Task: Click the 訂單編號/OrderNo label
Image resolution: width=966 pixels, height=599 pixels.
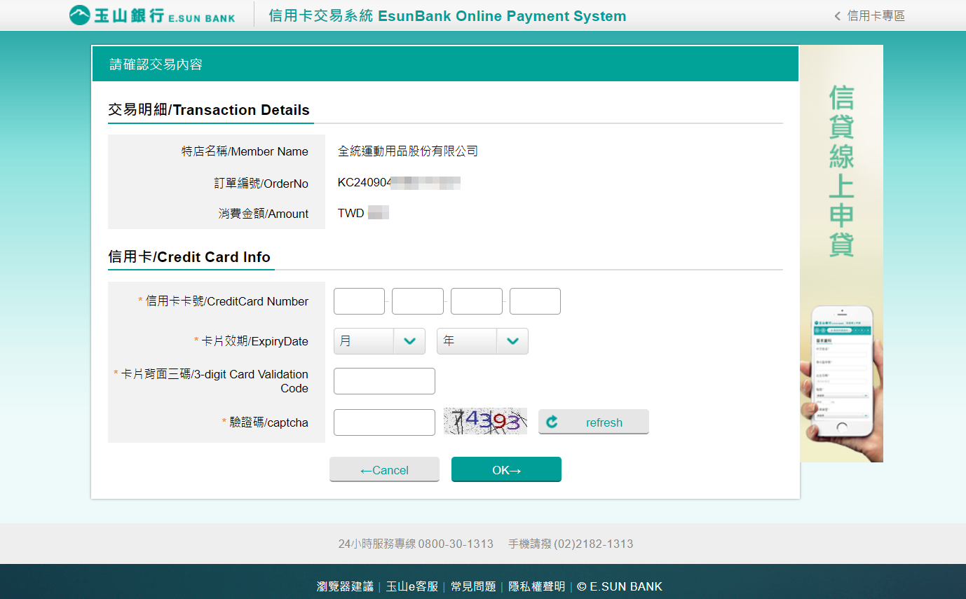Action: point(261,184)
